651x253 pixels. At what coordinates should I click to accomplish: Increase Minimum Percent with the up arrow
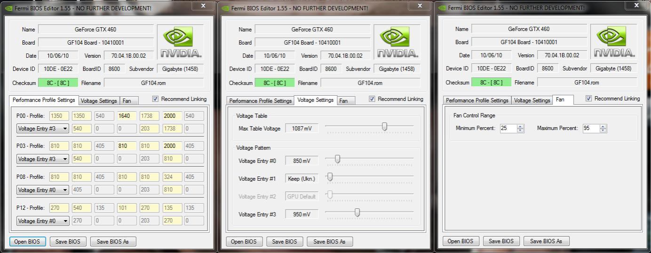pos(520,126)
